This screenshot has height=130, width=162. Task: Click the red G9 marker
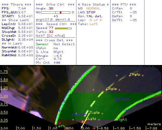[x=58, y=123]
